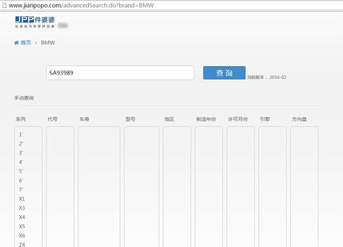Choose the X5 series entry

tap(22, 226)
